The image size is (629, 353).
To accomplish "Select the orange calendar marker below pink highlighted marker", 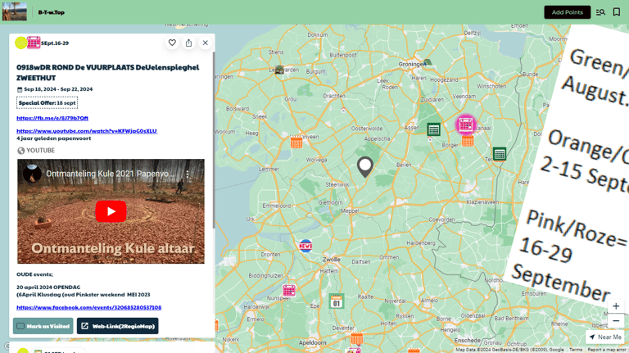I will (x=468, y=141).
